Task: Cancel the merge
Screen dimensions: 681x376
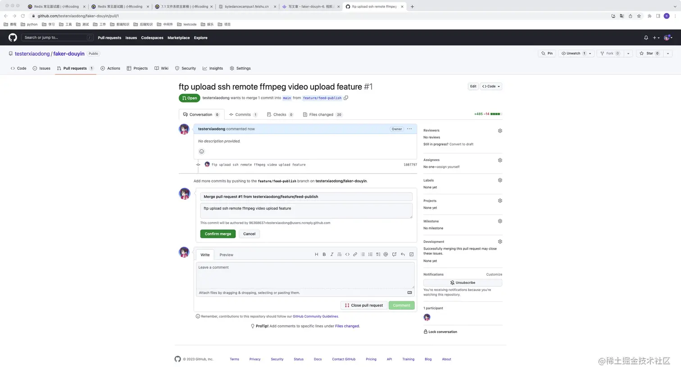Action: 249,234
